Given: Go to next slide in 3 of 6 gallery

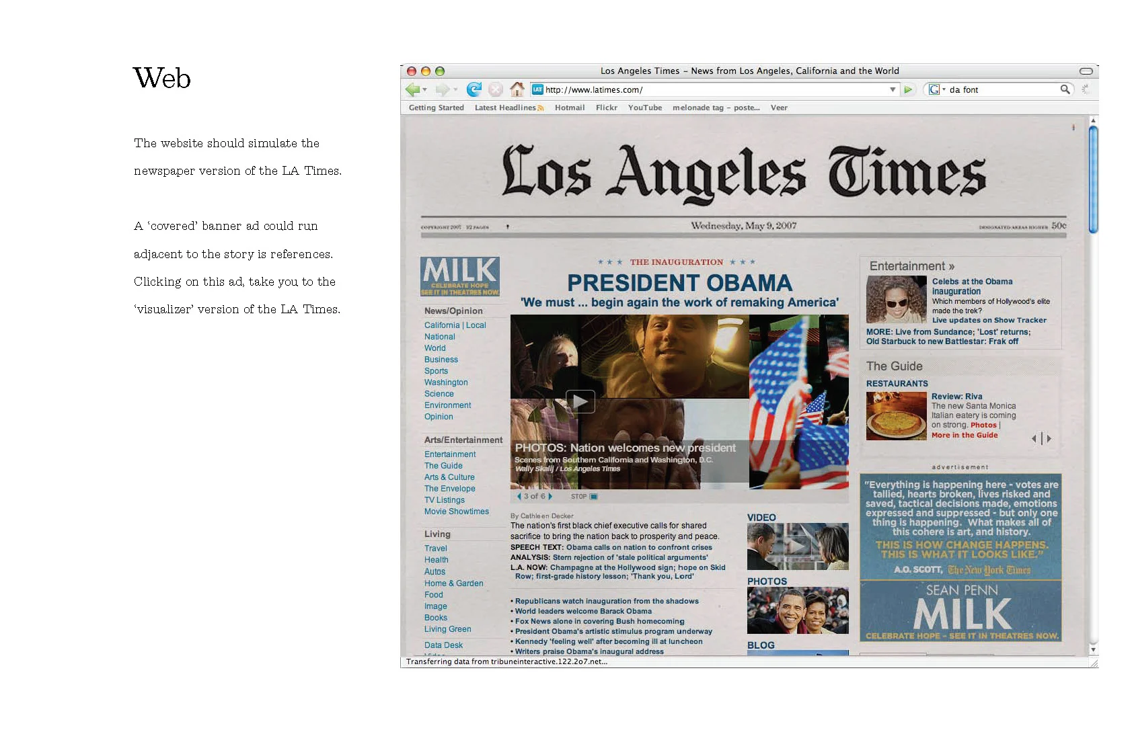Looking at the screenshot, I should point(550,496).
